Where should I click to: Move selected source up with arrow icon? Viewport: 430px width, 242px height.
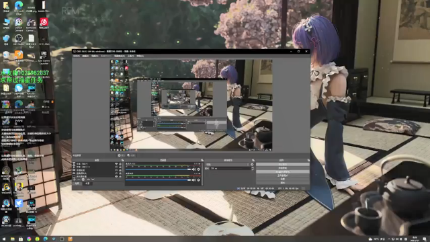[88, 179]
